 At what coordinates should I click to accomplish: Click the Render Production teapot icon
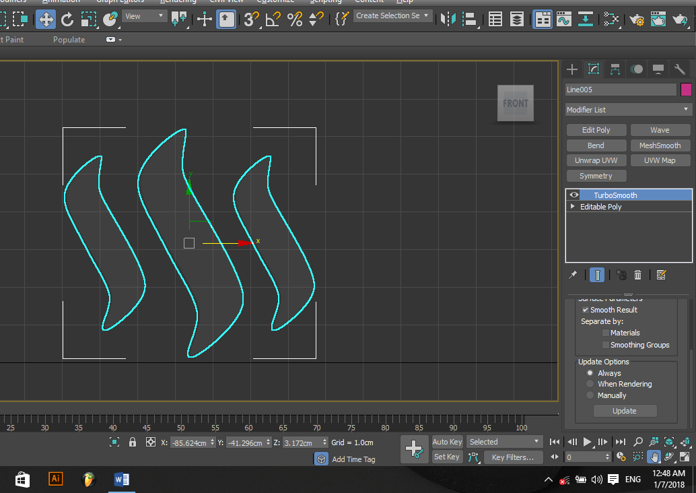[x=680, y=19]
